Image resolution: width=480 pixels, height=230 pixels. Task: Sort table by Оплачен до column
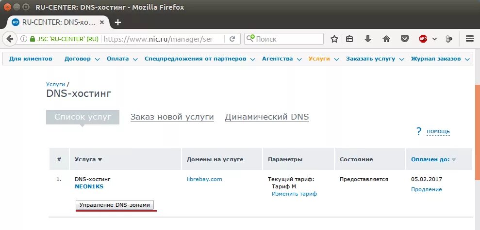tap(433, 159)
